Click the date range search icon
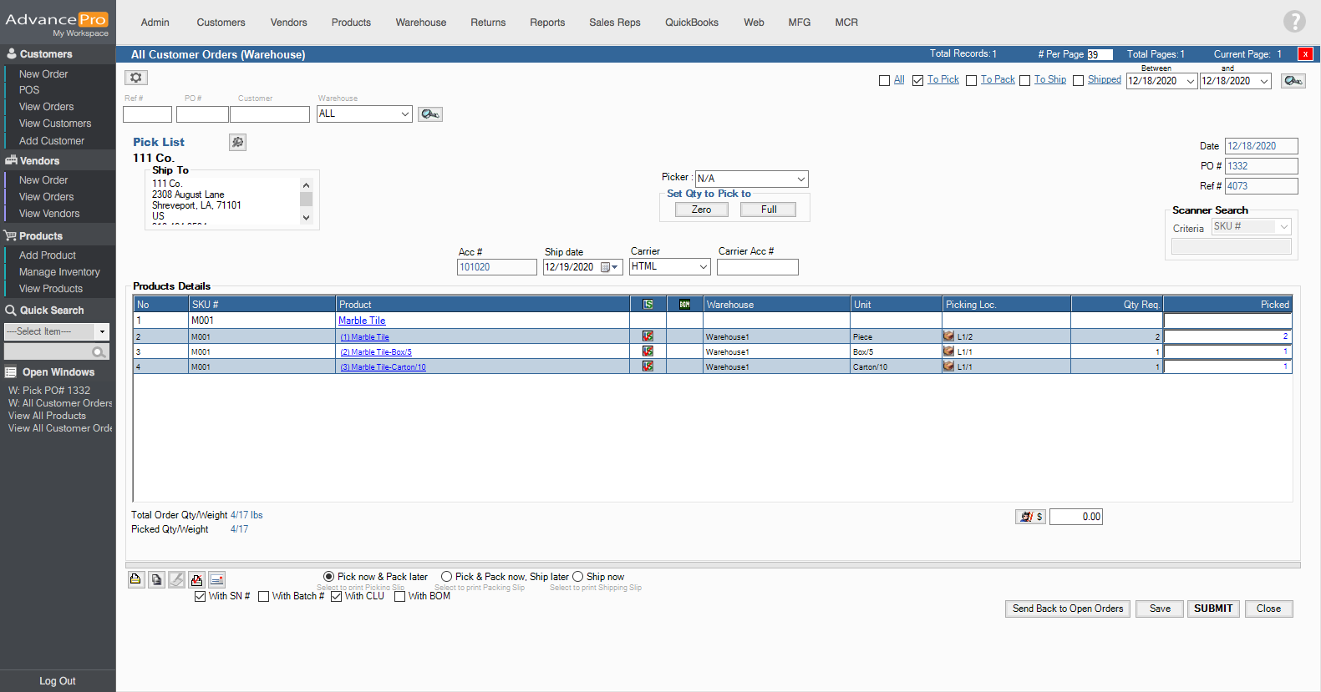This screenshot has height=692, width=1321. tap(1293, 81)
